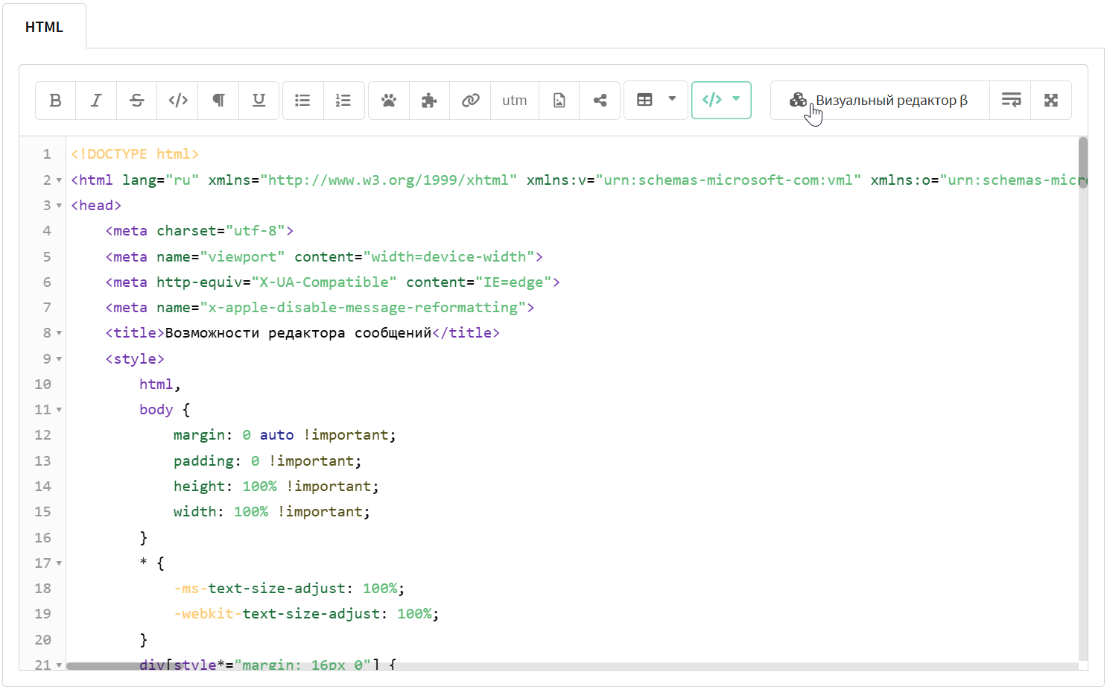Insert paragraph mark

click(218, 101)
